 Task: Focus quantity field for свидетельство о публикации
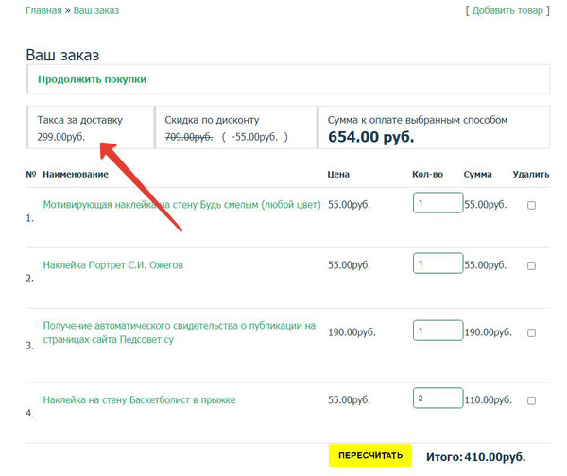[437, 331]
